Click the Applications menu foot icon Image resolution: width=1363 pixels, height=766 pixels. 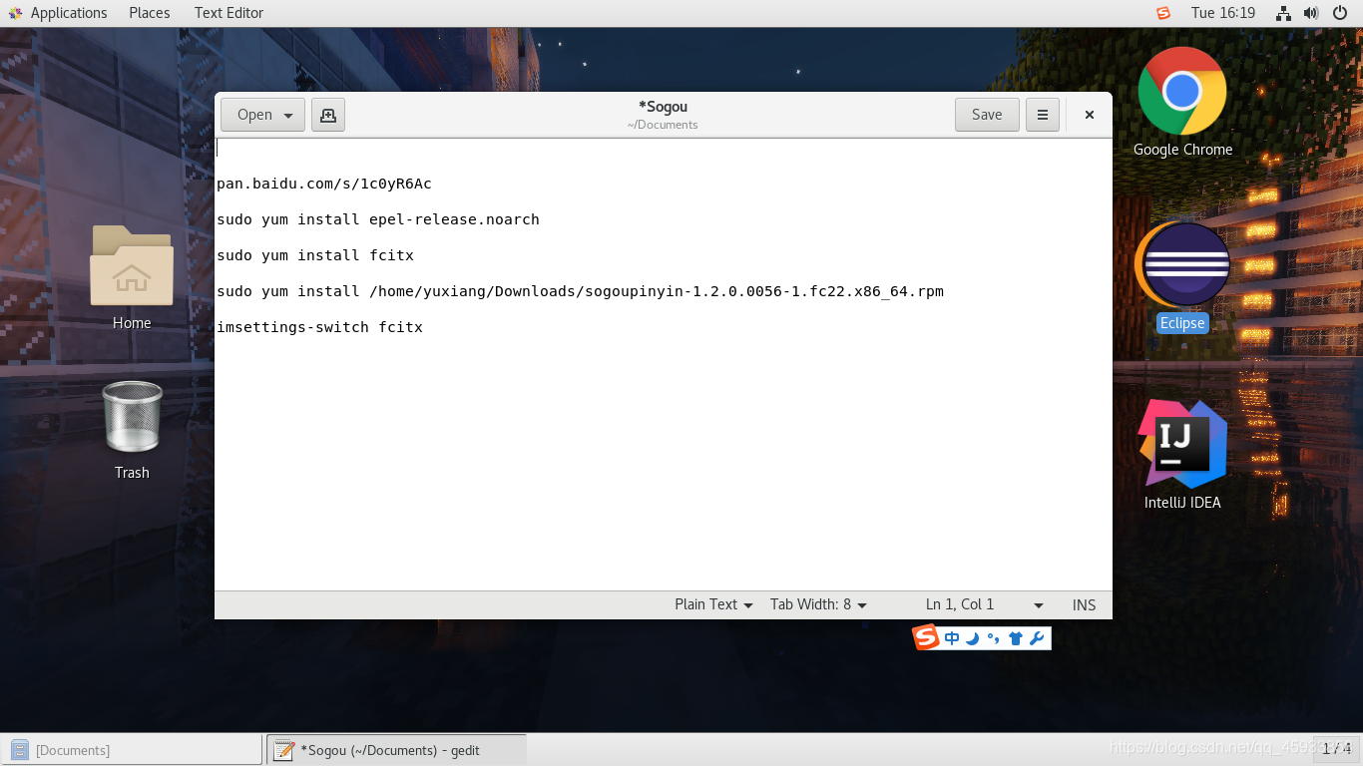point(15,13)
